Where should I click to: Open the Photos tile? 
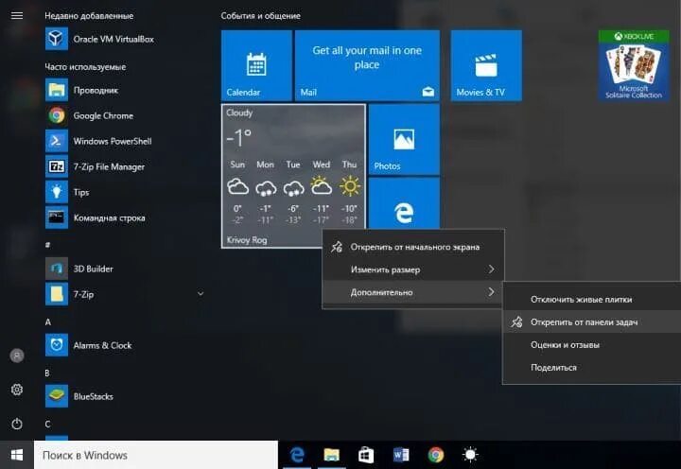pos(404,139)
